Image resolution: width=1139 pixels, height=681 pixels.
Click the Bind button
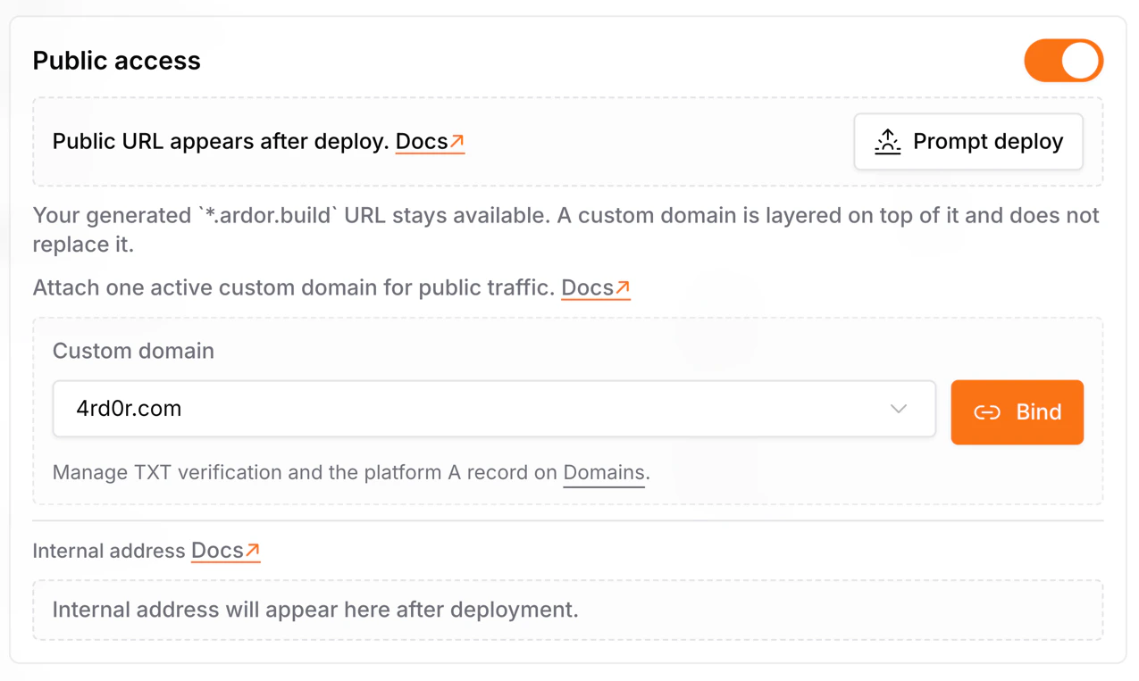coord(1017,412)
